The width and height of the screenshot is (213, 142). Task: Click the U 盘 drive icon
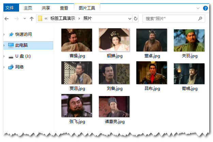tap(11, 57)
